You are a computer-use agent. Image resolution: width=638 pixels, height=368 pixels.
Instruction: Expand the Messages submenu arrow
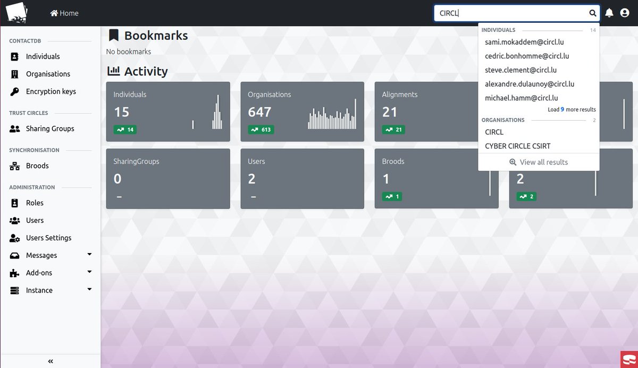89,255
